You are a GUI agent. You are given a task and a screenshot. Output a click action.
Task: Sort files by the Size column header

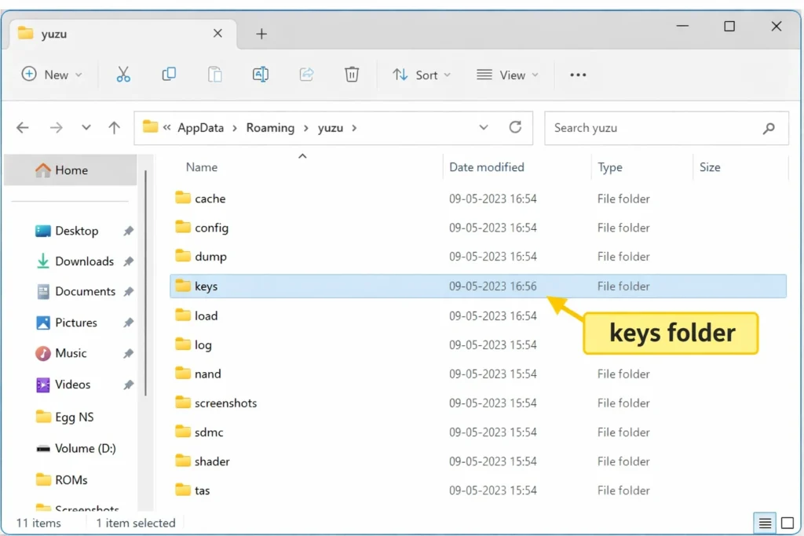[x=709, y=166]
